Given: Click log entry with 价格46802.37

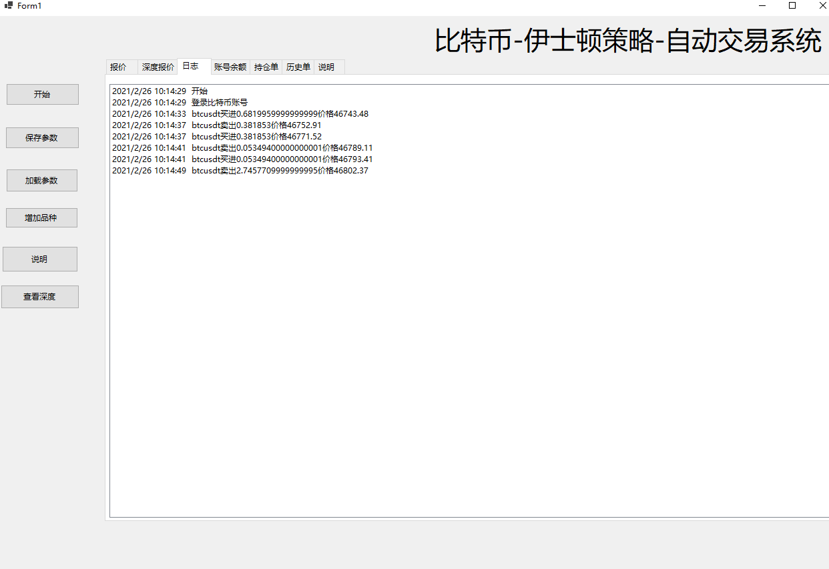Looking at the screenshot, I should click(x=240, y=171).
